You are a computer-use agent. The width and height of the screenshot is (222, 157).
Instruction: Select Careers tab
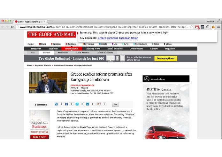[154, 49]
